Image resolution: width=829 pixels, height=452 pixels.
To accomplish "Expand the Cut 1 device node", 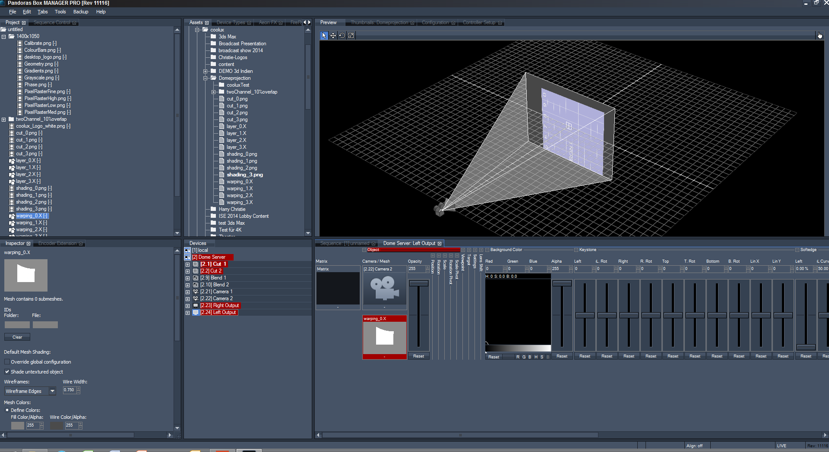I will click(x=187, y=264).
